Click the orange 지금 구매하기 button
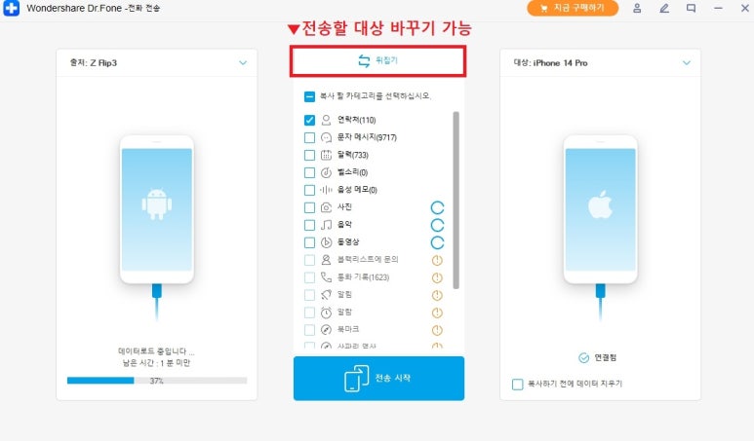 (x=573, y=8)
